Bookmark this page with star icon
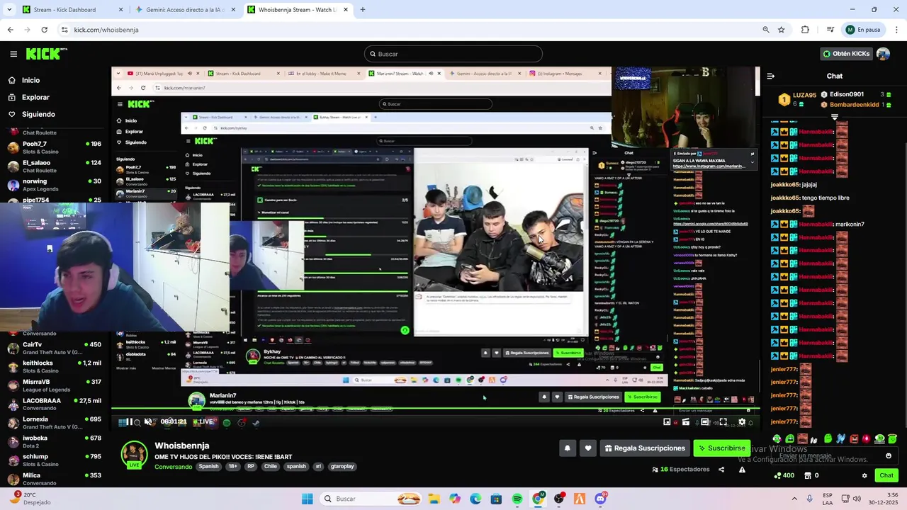This screenshot has height=510, width=907. pyautogui.click(x=781, y=30)
